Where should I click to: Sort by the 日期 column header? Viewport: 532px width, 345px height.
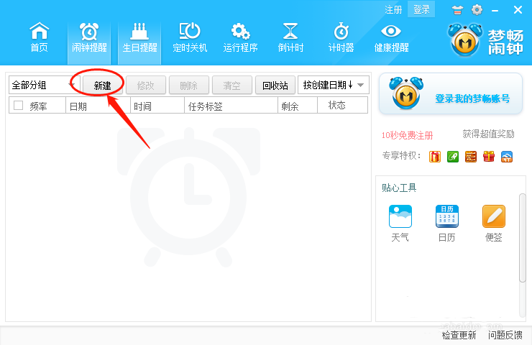[98, 106]
